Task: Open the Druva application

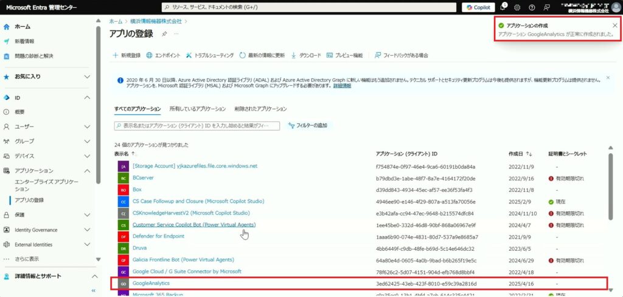Action: point(140,248)
